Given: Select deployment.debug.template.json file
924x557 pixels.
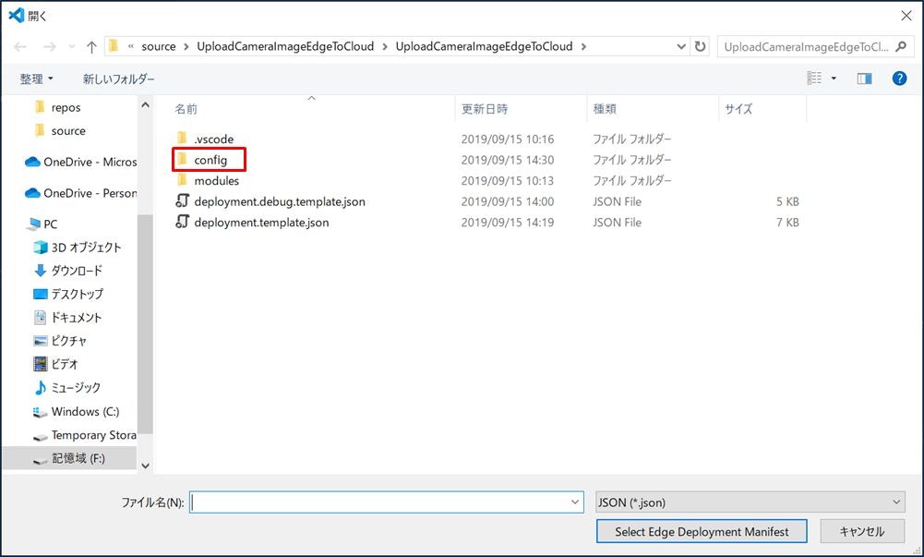Looking at the screenshot, I should click(280, 201).
